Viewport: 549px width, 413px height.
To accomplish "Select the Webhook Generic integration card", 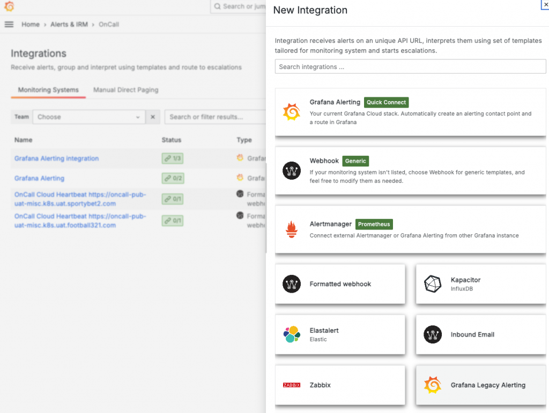I will (x=410, y=171).
